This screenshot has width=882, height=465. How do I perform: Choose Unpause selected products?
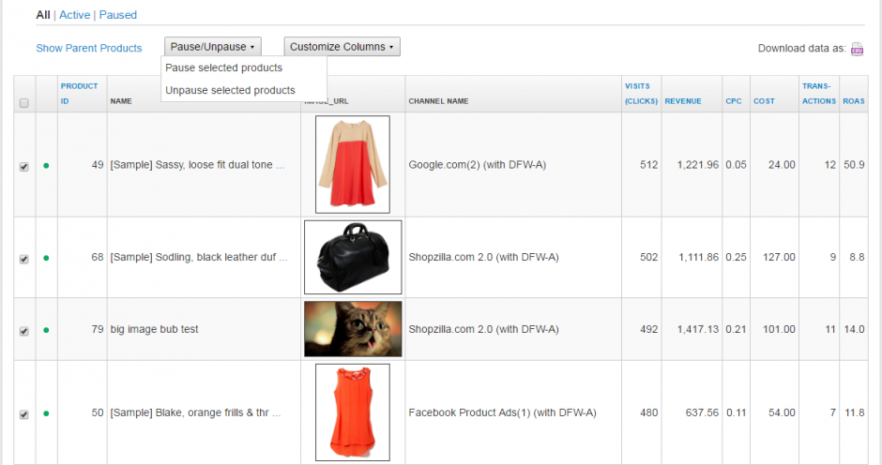230,90
